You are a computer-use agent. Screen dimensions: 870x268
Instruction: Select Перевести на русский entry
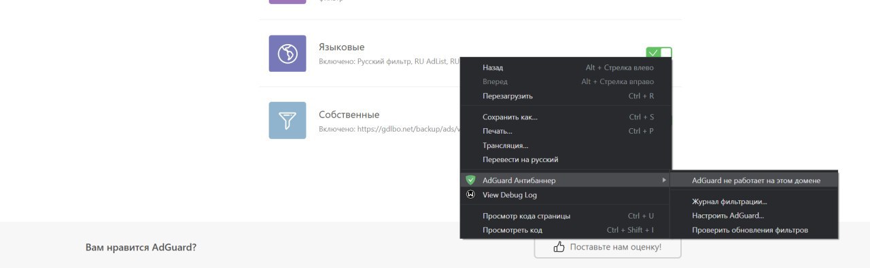pos(565,159)
